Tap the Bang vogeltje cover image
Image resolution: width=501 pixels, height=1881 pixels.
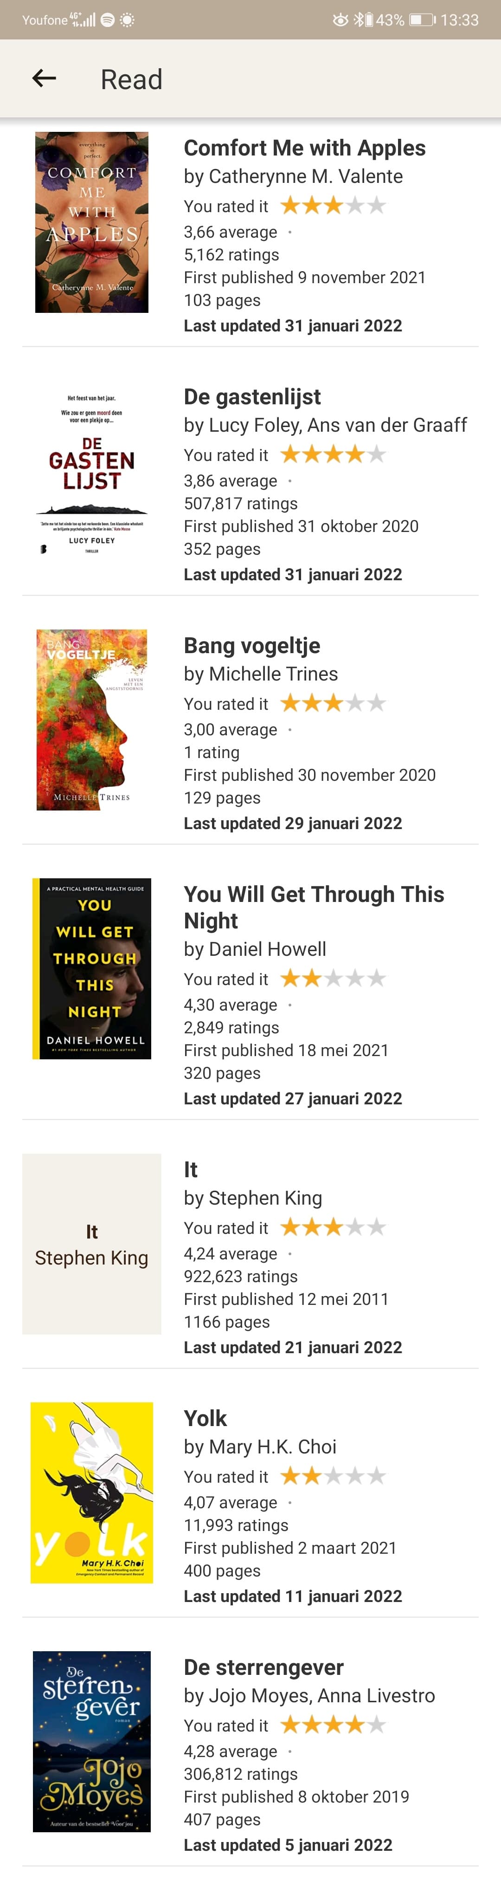pos(92,719)
